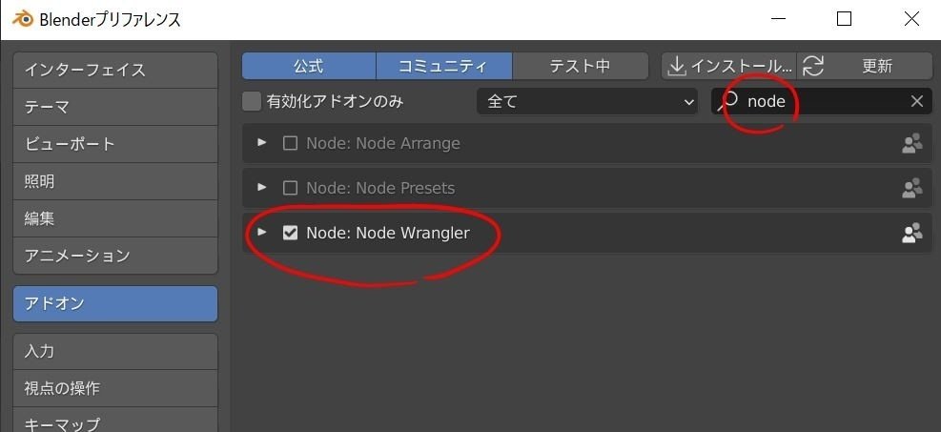Select the アドオン preferences section

point(115,303)
